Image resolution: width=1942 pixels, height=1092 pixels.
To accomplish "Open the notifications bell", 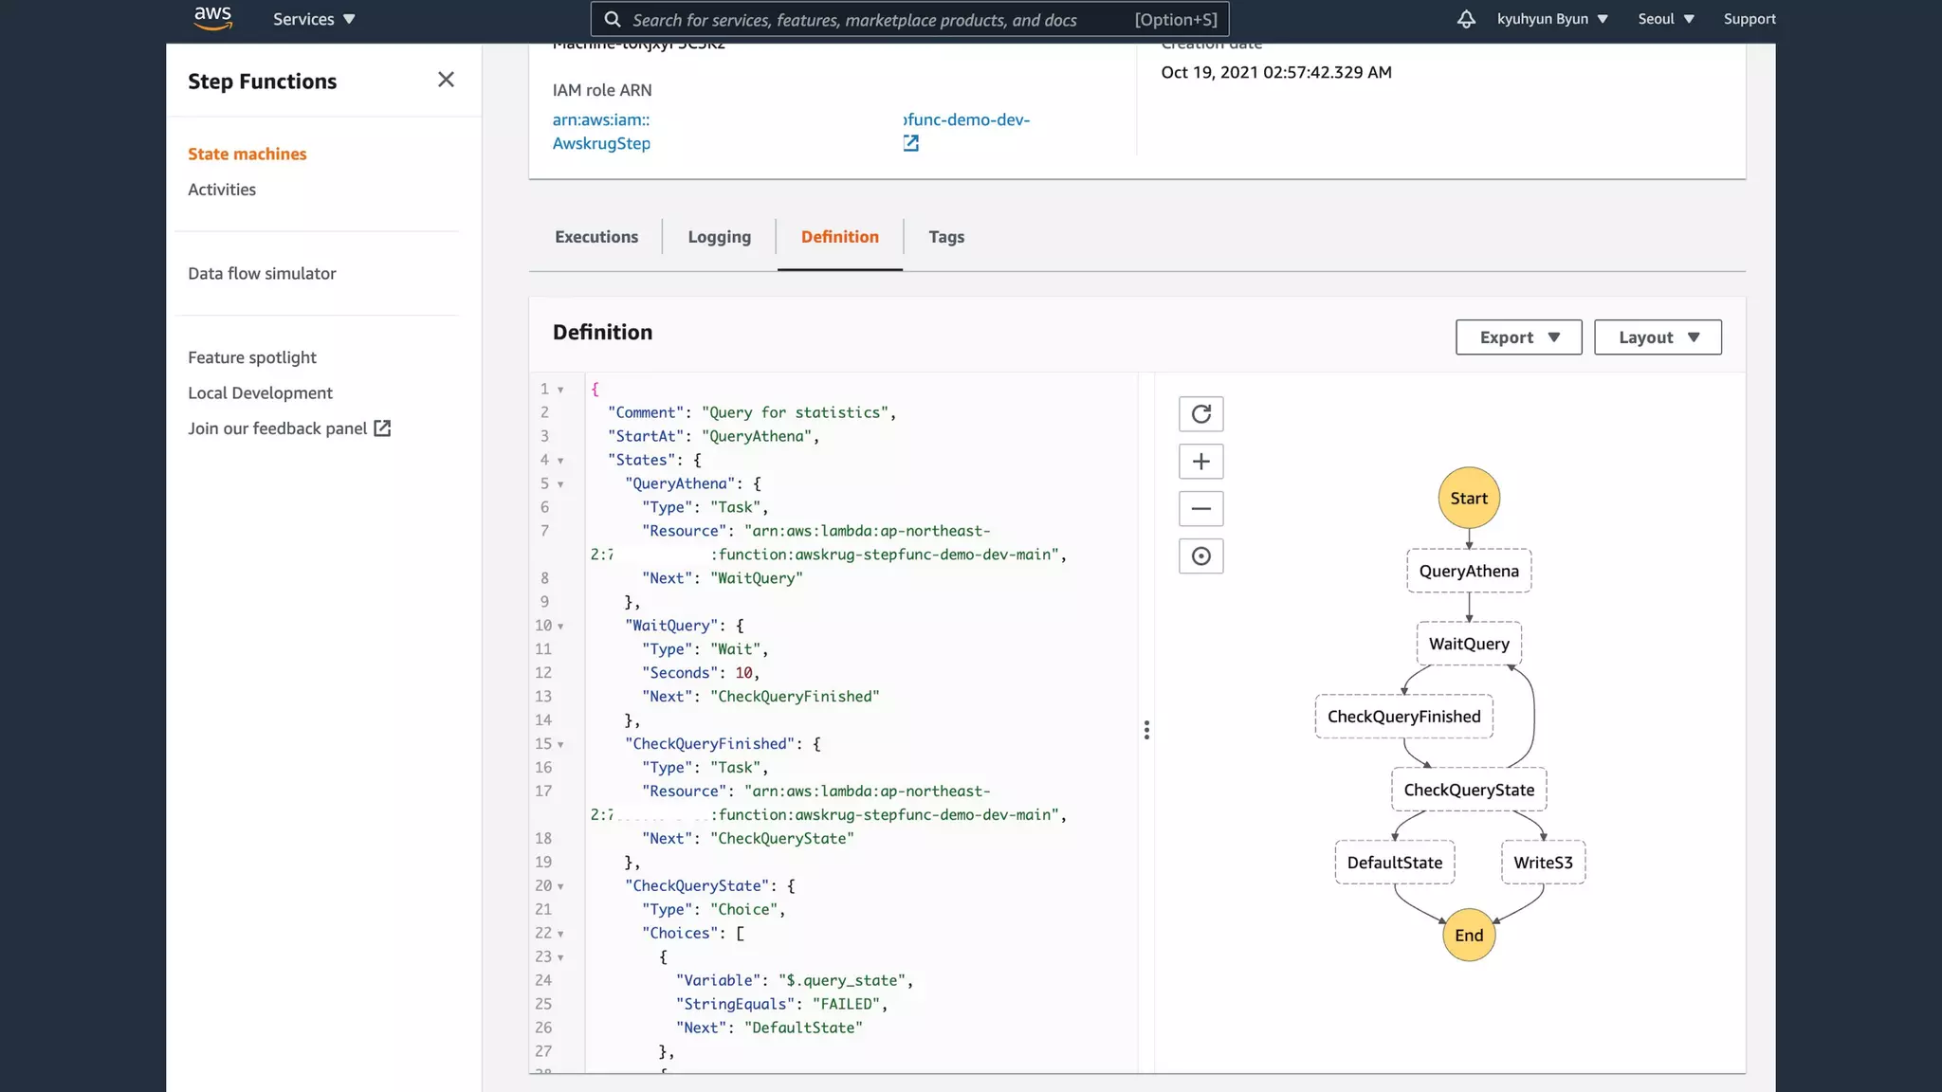I will point(1466,19).
